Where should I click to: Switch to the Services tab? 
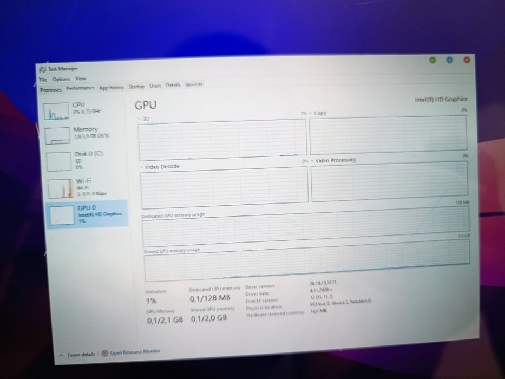(x=194, y=84)
